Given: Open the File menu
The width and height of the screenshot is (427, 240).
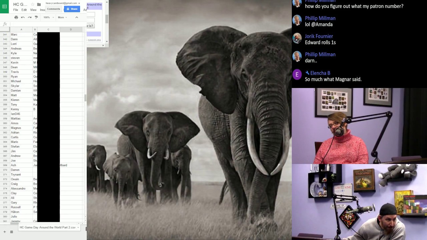Looking at the screenshot, I should click(16, 10).
